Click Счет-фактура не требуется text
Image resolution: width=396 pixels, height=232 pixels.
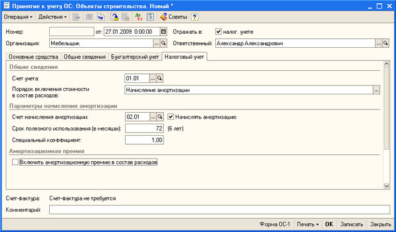click(x=82, y=198)
